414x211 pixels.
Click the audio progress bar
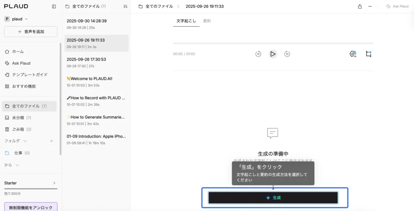coord(273,43)
